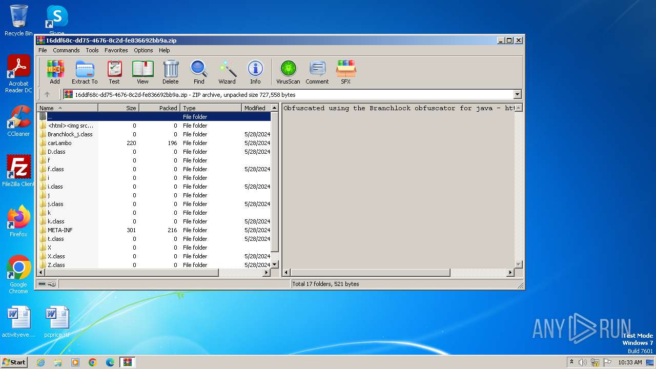Image resolution: width=656 pixels, height=369 pixels.
Task: Click the WinRAR taskbar button
Action: coord(127,362)
